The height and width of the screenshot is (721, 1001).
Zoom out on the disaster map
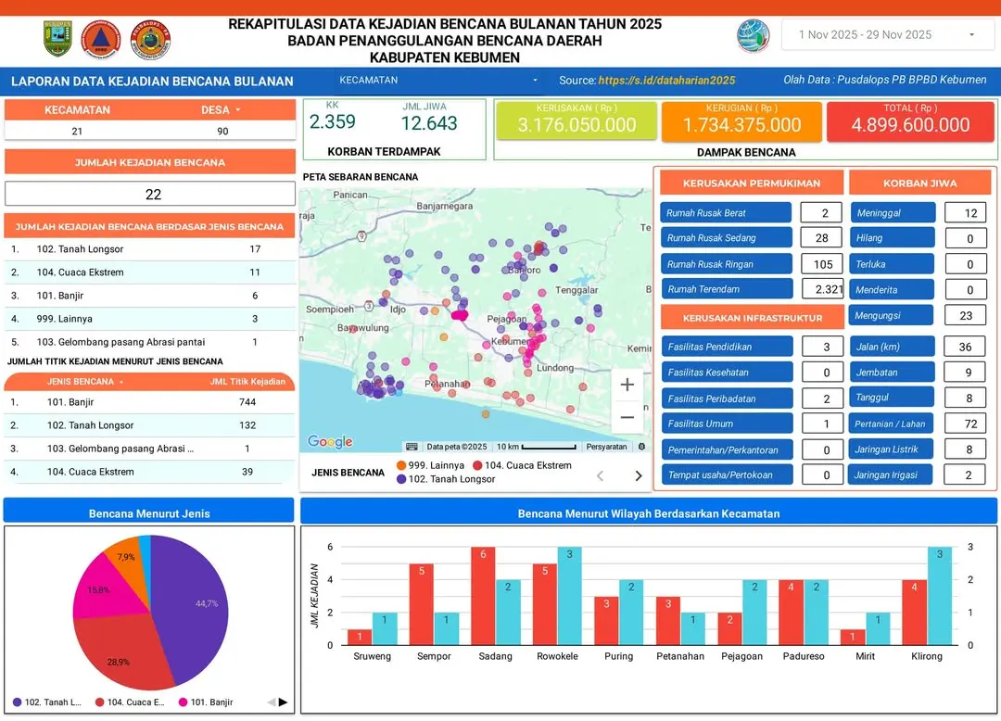point(627,417)
